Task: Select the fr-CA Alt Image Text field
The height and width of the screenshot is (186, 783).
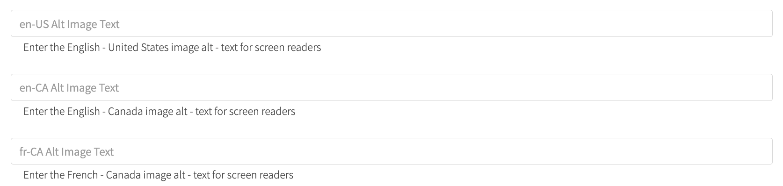Action: [x=391, y=151]
